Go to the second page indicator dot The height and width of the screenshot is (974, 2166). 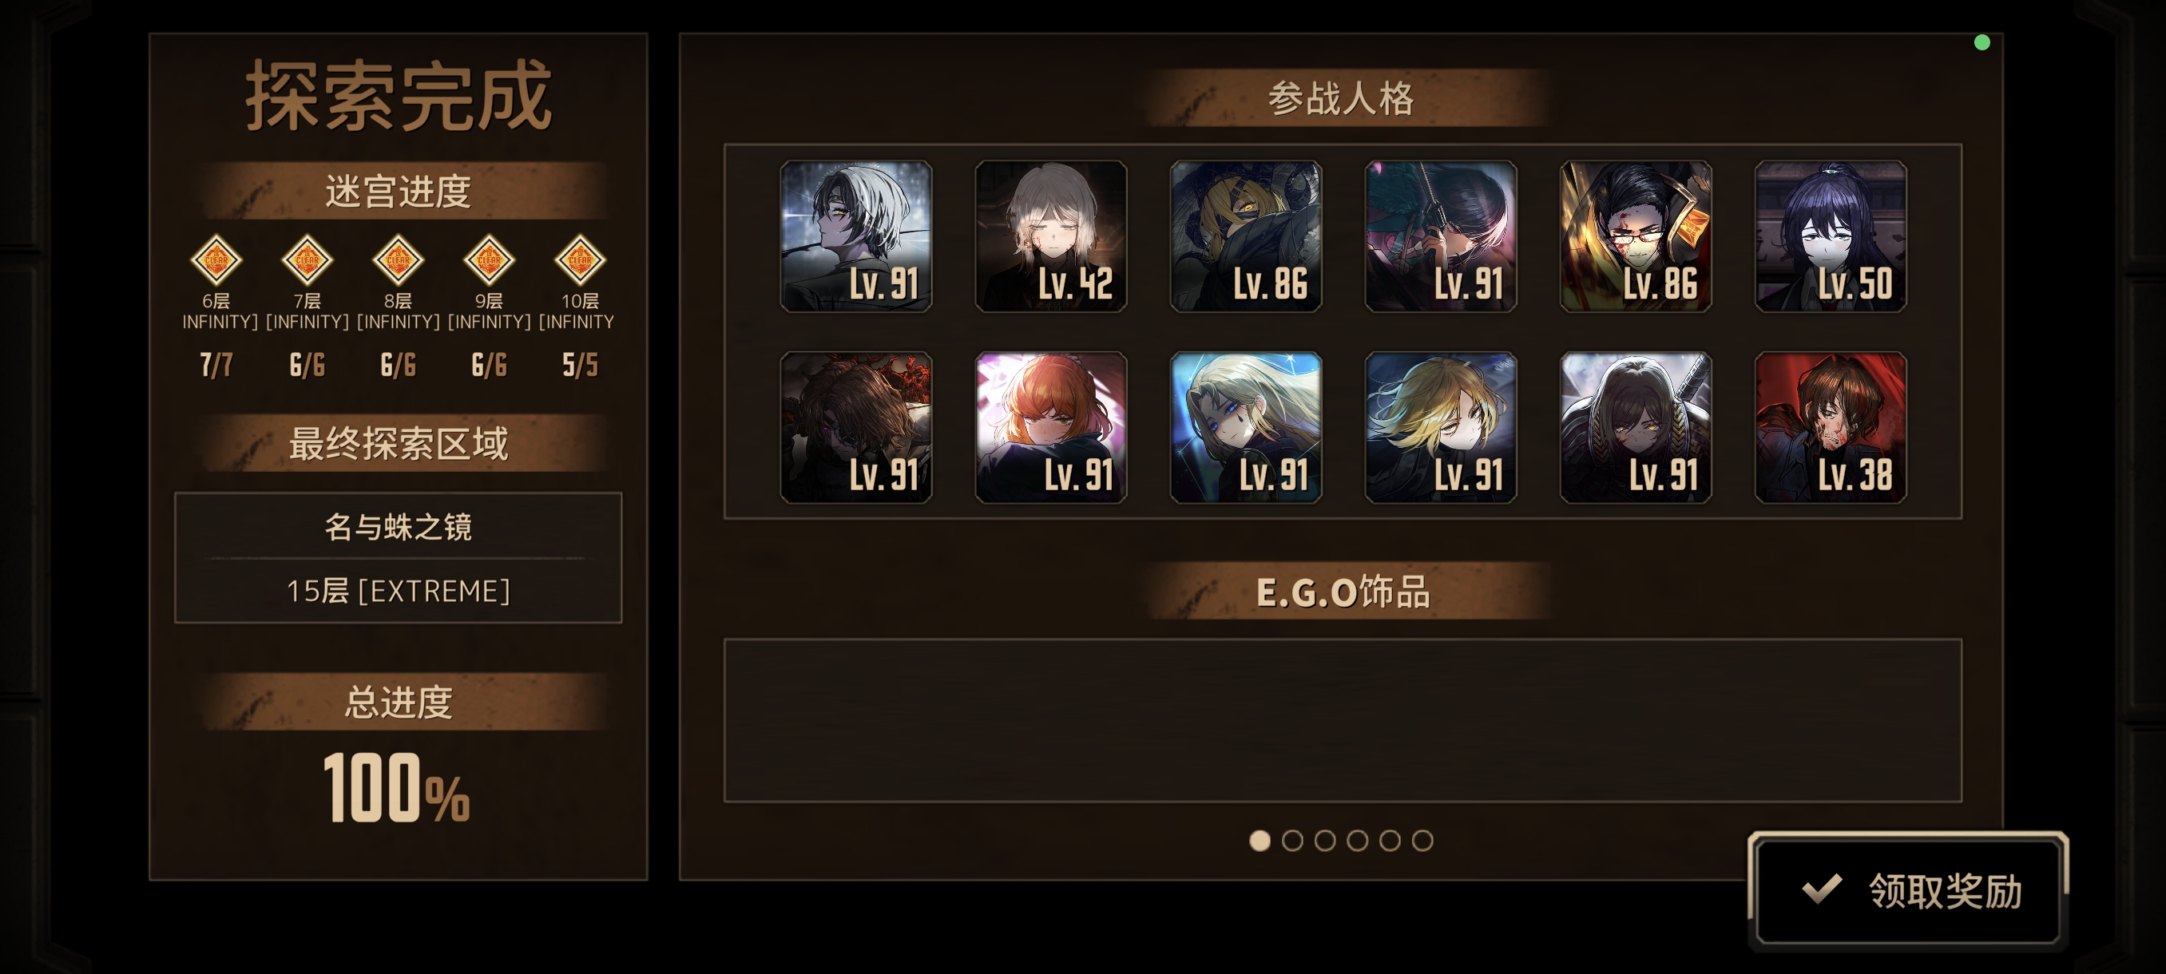click(1292, 841)
